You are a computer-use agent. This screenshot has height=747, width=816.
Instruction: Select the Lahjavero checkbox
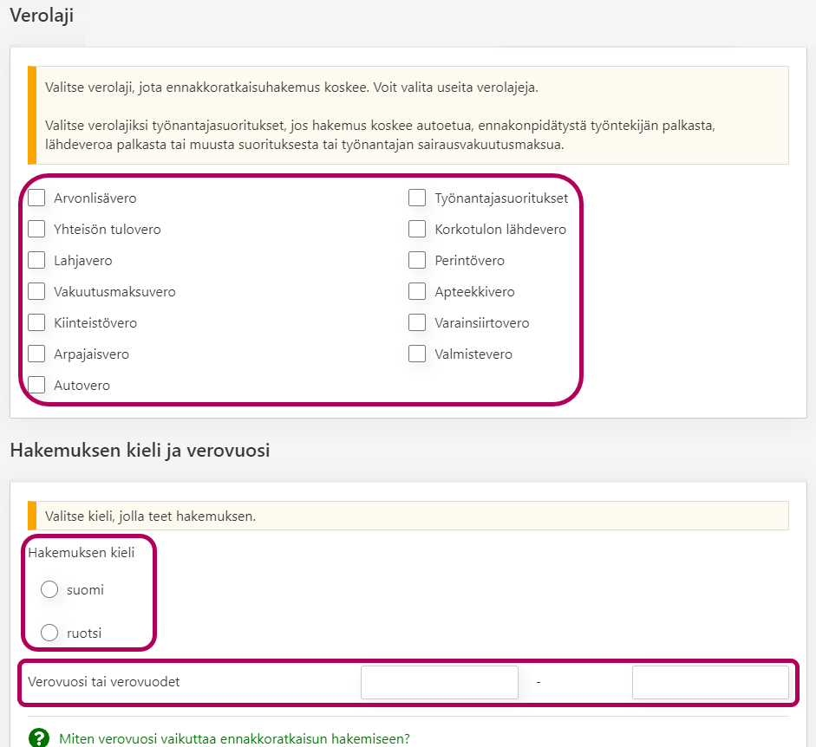(x=36, y=261)
